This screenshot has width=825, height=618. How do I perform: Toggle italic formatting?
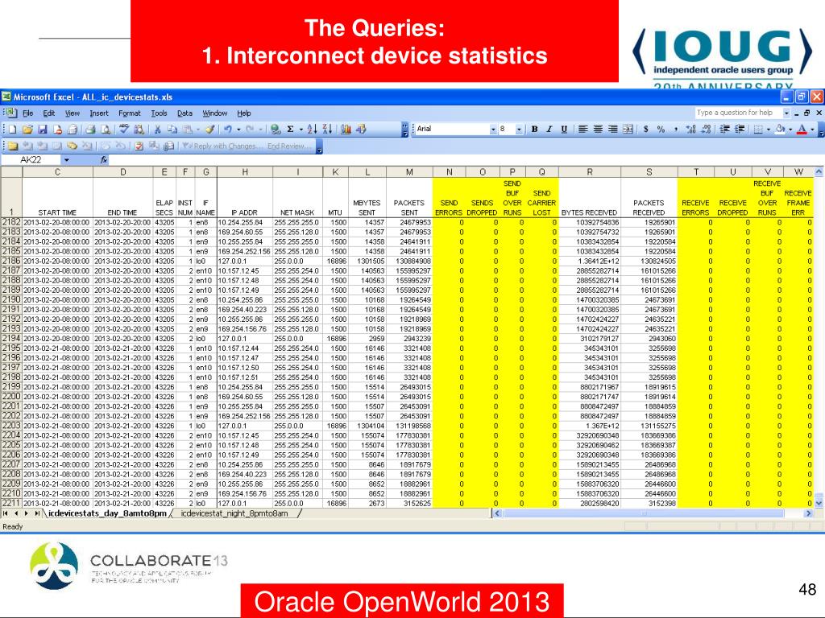click(x=549, y=130)
